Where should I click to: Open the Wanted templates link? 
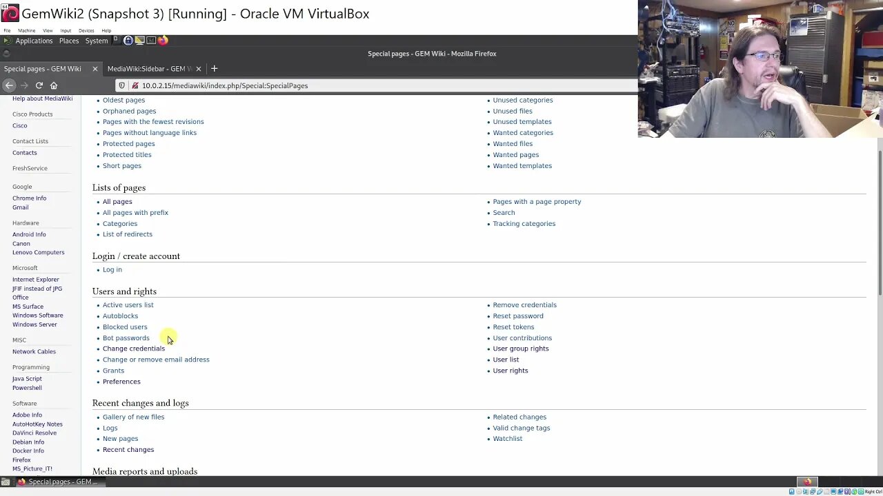[522, 166]
